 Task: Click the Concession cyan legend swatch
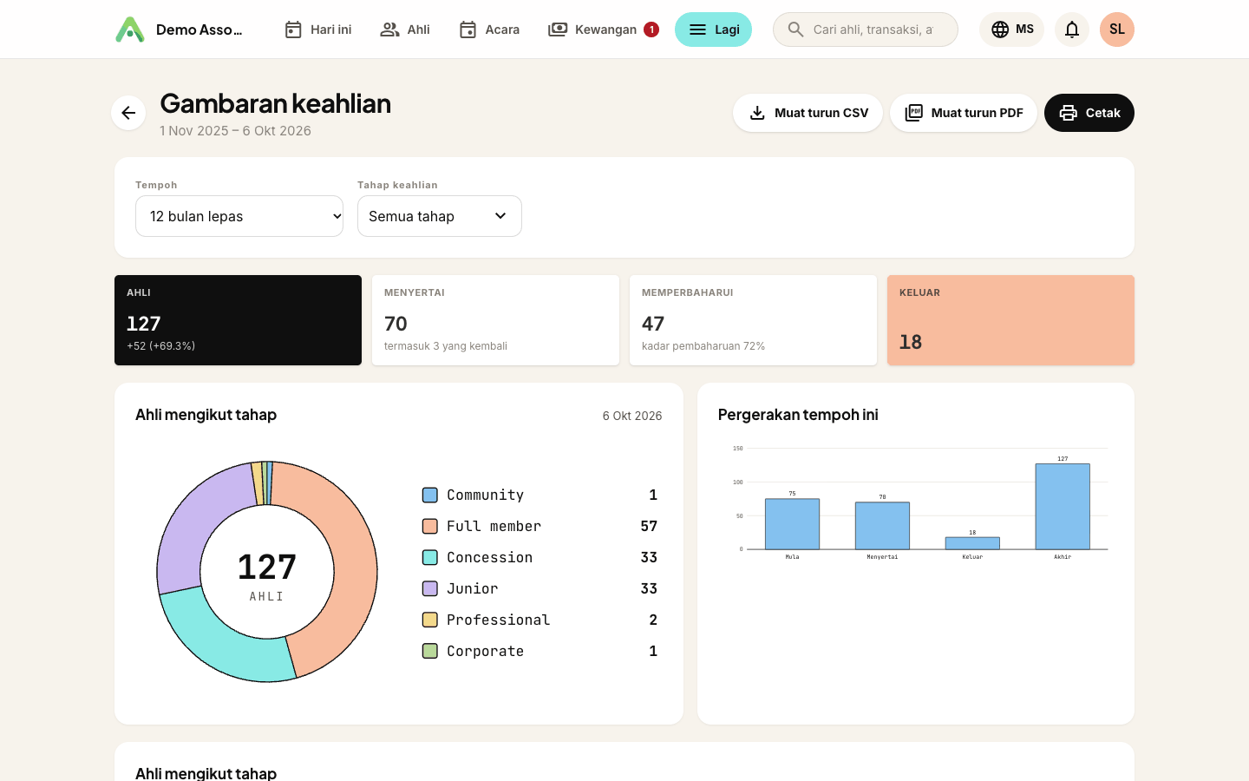click(x=430, y=558)
